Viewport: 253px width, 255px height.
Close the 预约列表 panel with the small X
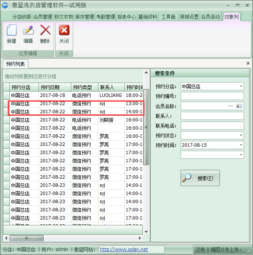click(248, 63)
